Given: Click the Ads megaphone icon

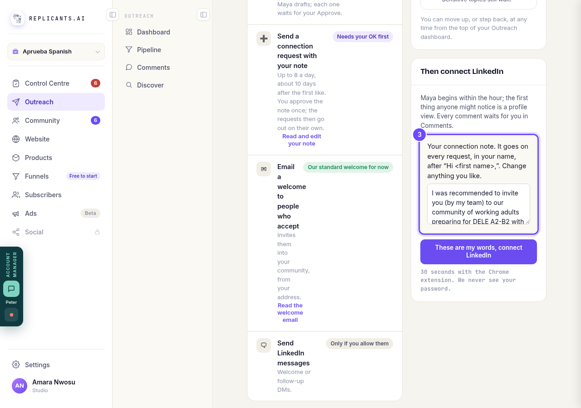Looking at the screenshot, I should [16, 214].
